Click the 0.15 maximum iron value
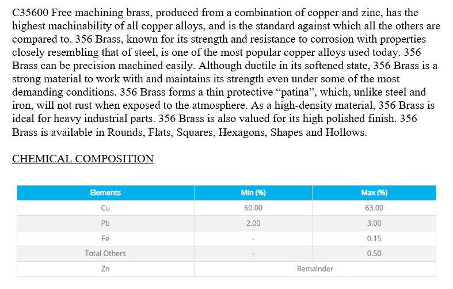The width and height of the screenshot is (453, 289). coord(374,238)
